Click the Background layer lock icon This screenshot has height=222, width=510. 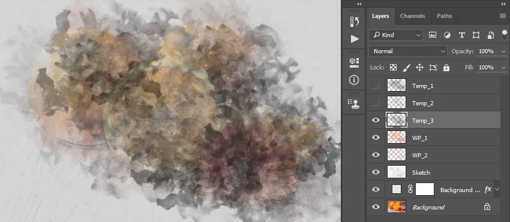tap(487, 207)
